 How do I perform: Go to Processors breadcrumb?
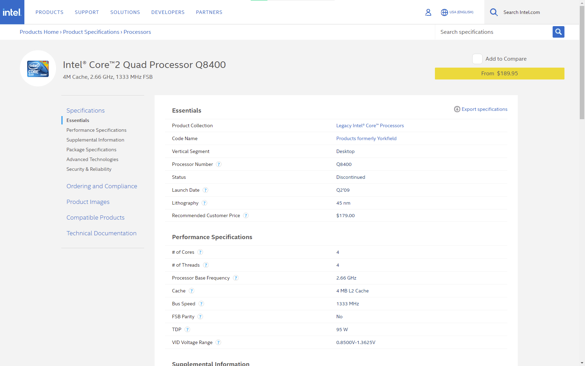click(x=137, y=32)
